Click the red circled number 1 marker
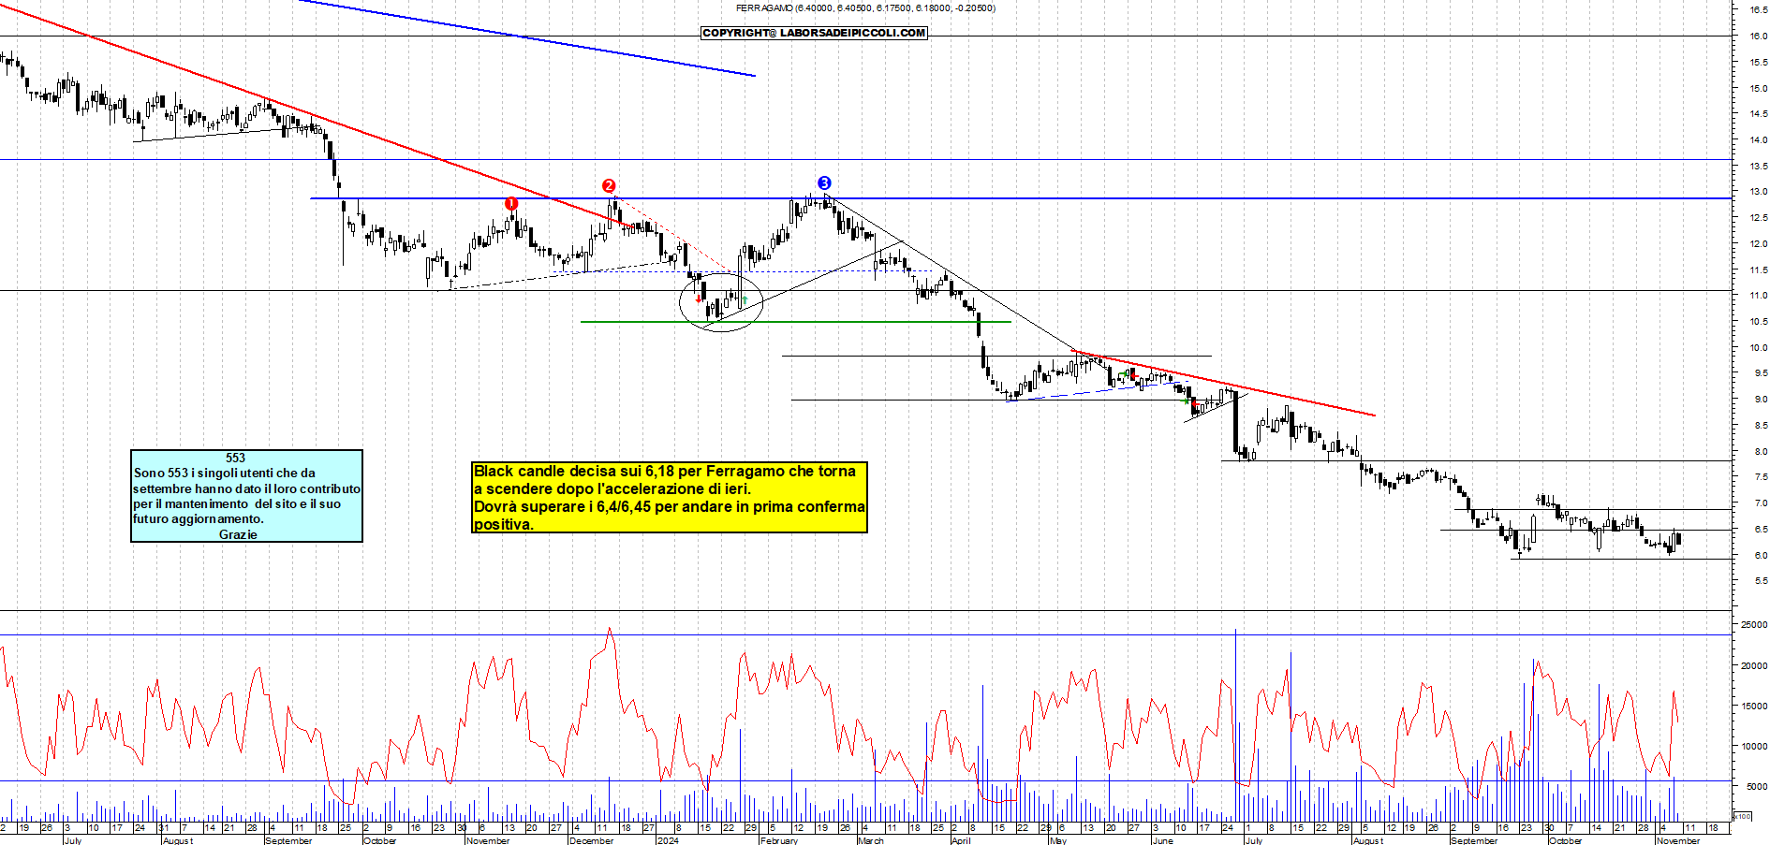The height and width of the screenshot is (845, 1770). pos(511,203)
